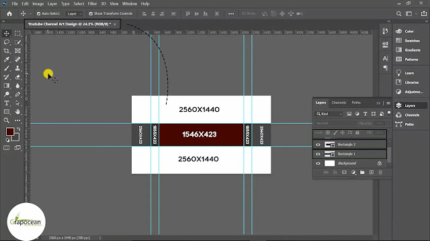This screenshot has width=430, height=241.
Task: Select the Eraser tool
Action: coord(17,77)
